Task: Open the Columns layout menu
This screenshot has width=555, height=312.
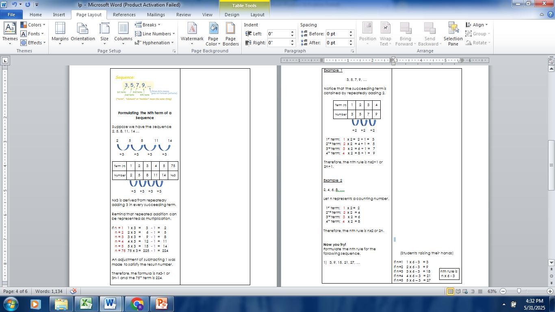Action: [x=123, y=34]
